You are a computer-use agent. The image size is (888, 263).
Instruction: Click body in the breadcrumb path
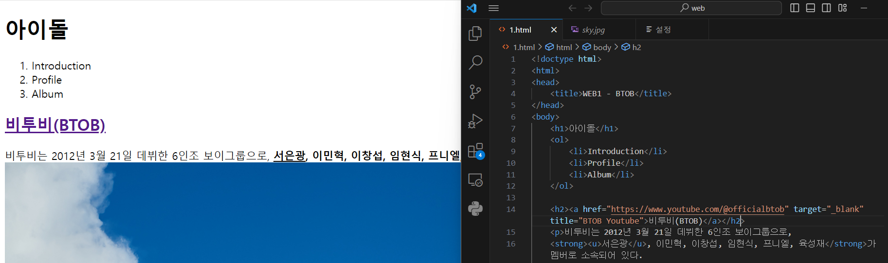pyautogui.click(x=602, y=47)
